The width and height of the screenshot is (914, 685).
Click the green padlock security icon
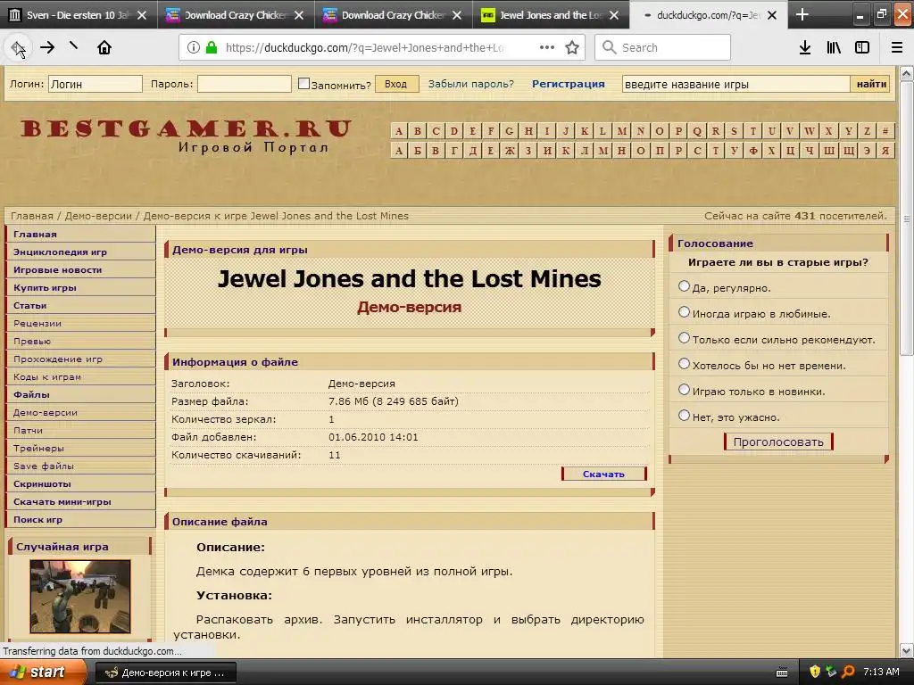click(212, 48)
